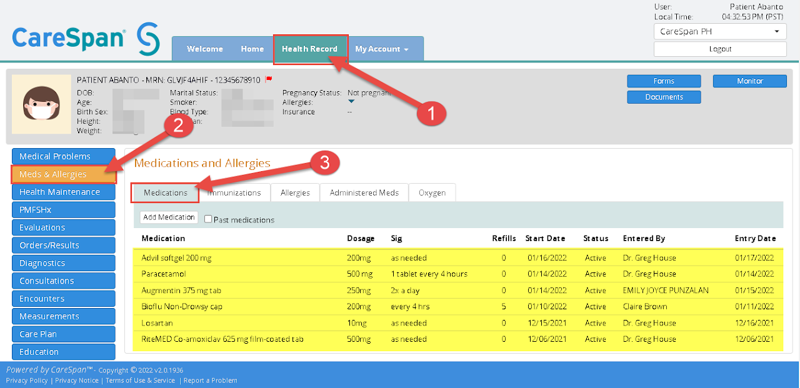The height and width of the screenshot is (388, 800).
Task: Open the Privacy Policy link
Action: point(27,381)
